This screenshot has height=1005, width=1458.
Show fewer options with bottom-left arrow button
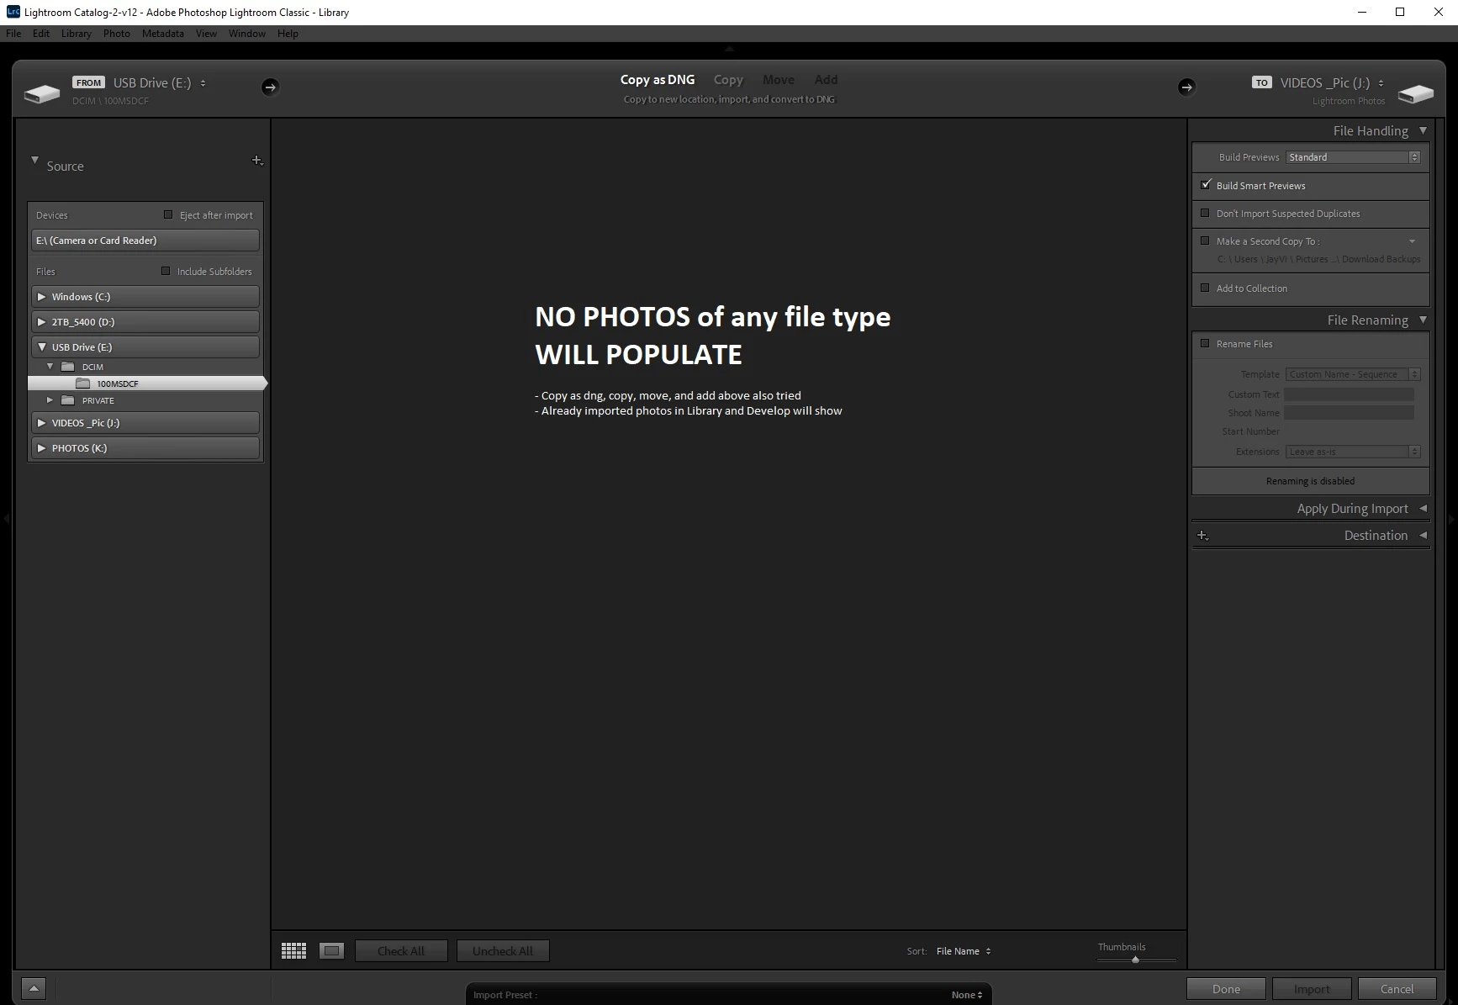point(34,988)
